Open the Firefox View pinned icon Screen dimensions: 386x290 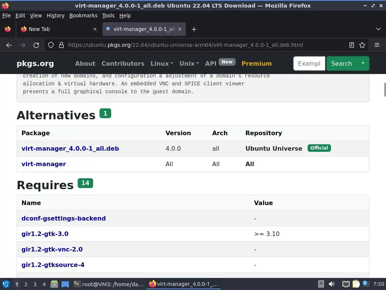(8, 29)
